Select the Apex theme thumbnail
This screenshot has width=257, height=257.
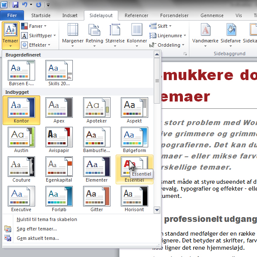click(59, 110)
